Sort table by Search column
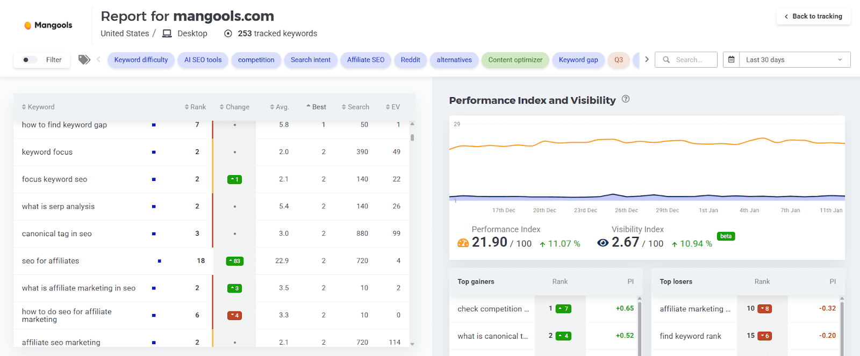Viewport: 860px width, 356px height. coord(355,107)
